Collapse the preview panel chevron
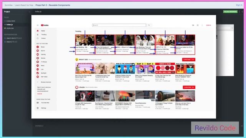Image resolution: width=246 pixels, height=138 pixels. click(242, 12)
